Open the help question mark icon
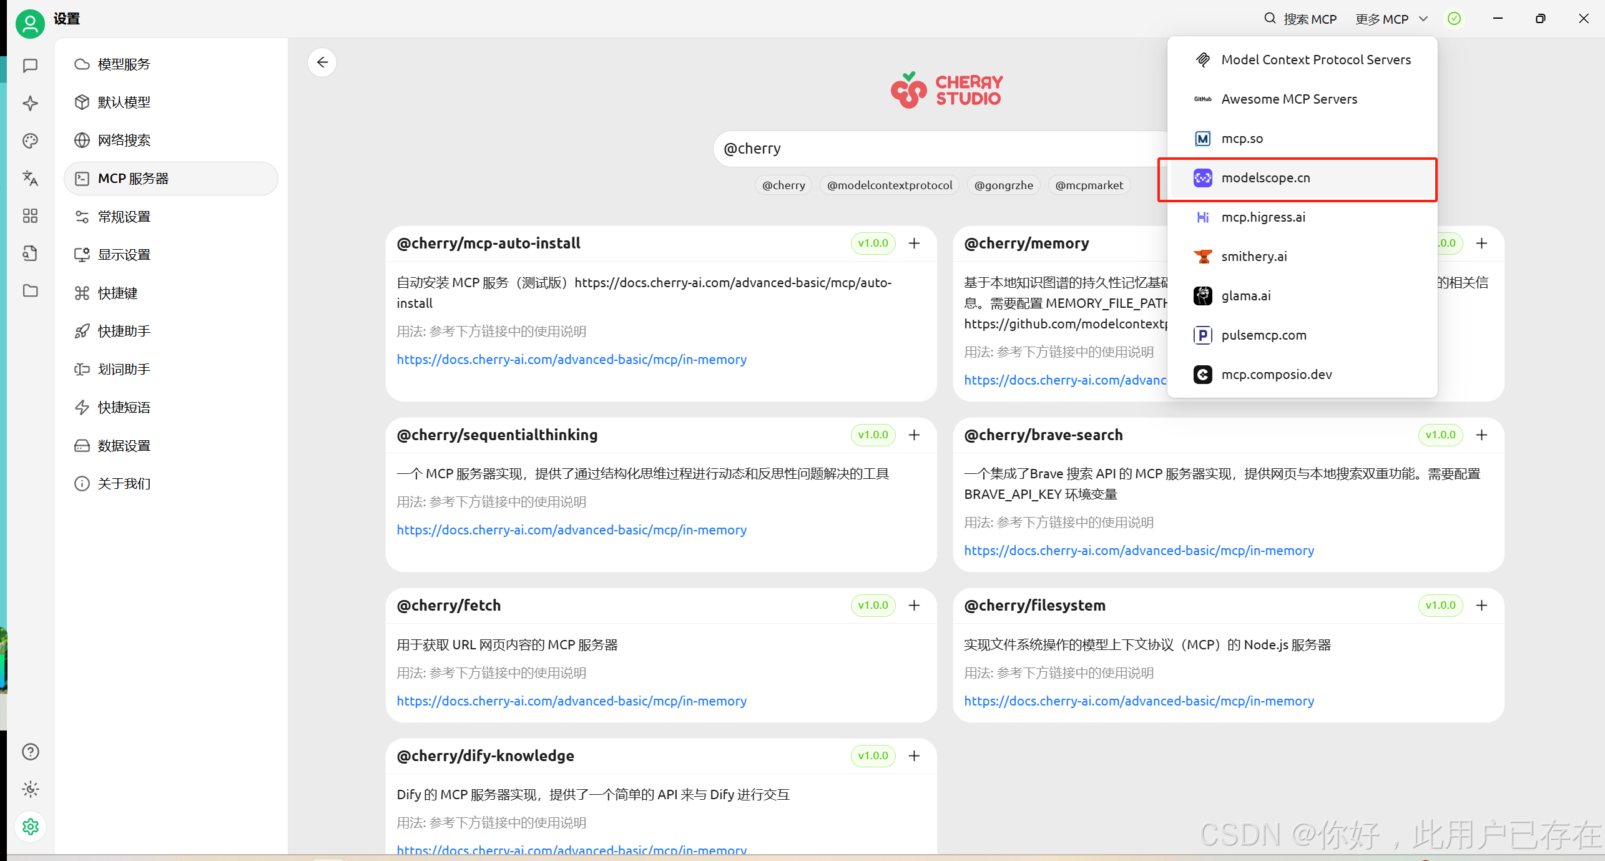 (x=30, y=752)
